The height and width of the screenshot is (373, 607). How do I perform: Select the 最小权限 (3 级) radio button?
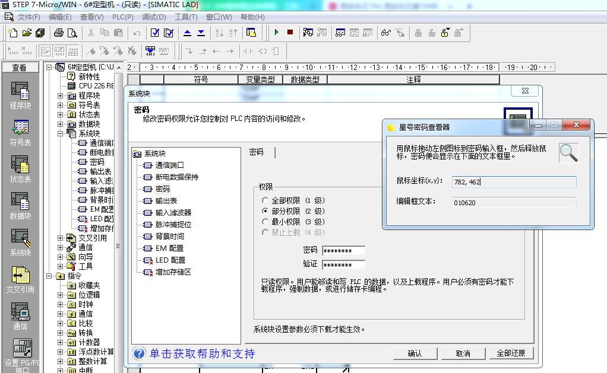(265, 222)
